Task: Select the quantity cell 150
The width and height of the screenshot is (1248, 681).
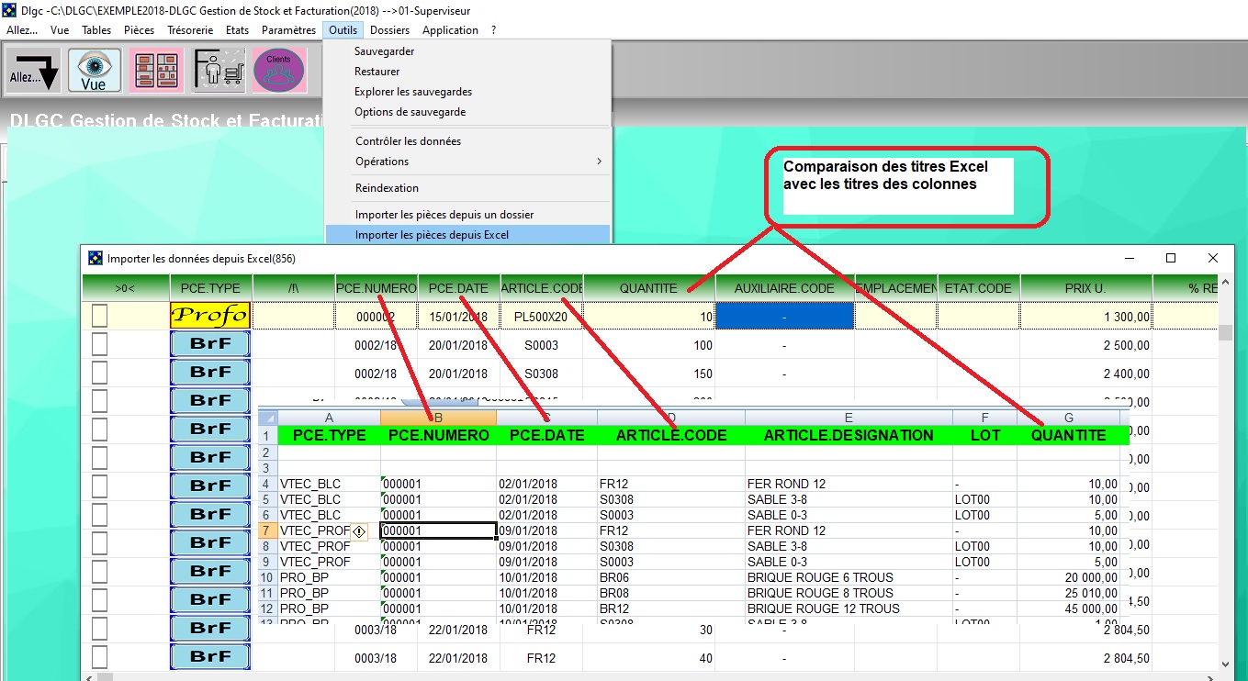Action: 649,374
